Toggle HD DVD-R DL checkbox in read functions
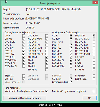Image resolution: width=100 pixels, height=107 pixels. 47,51
